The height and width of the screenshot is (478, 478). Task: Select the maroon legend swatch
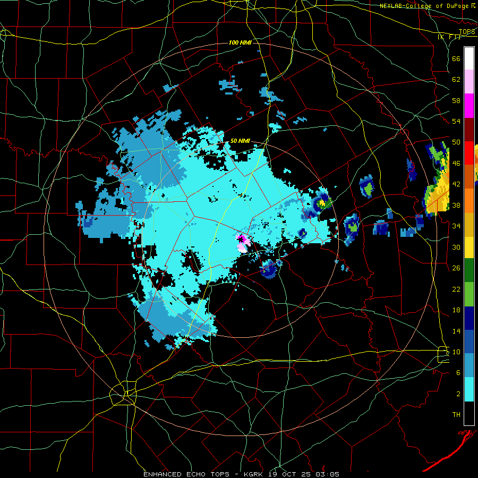click(469, 129)
